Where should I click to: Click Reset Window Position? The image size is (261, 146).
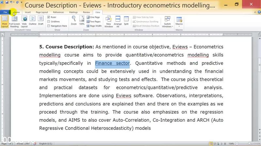[x=146, y=26]
